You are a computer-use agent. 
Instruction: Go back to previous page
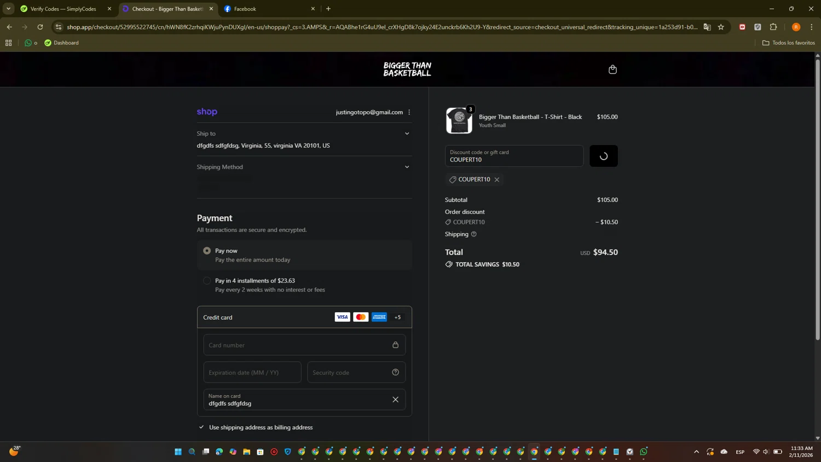[x=9, y=27]
